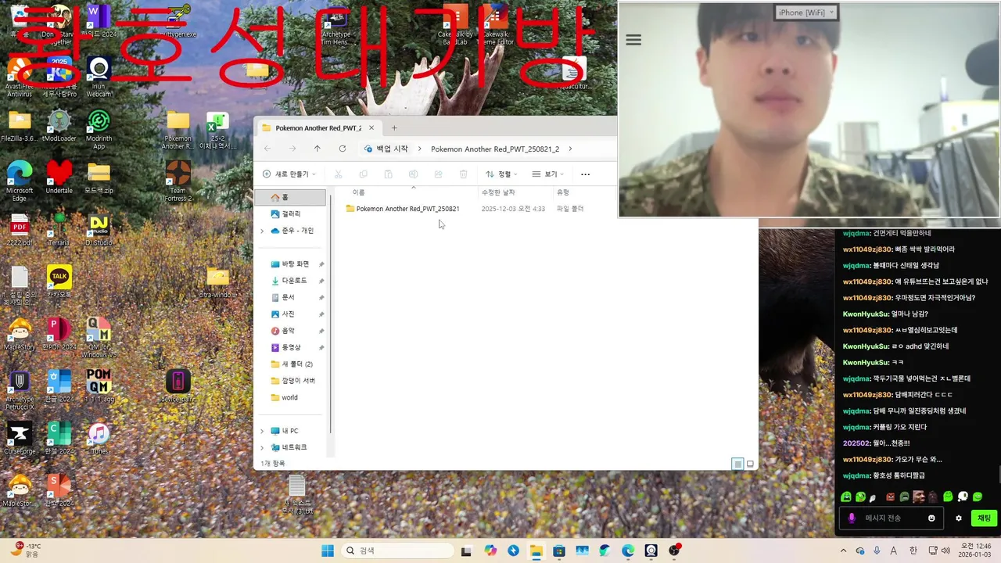1001x563 pixels.
Task: Select the Pokemon Another Red desktop folder
Action: (x=178, y=130)
